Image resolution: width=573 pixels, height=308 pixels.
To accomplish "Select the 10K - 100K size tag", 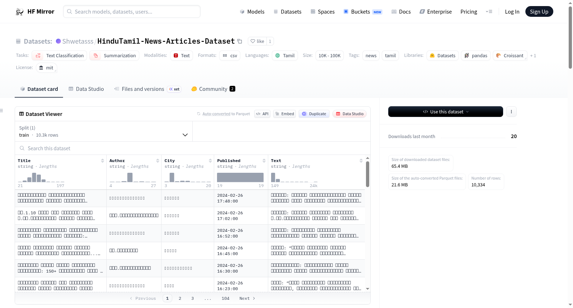I will coord(329,55).
